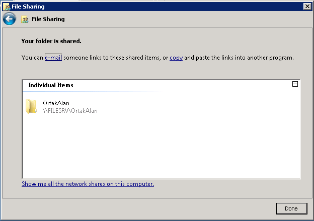Click the File Sharing header label
Image resolution: width=314 pixels, height=221 pixels.
48,19
